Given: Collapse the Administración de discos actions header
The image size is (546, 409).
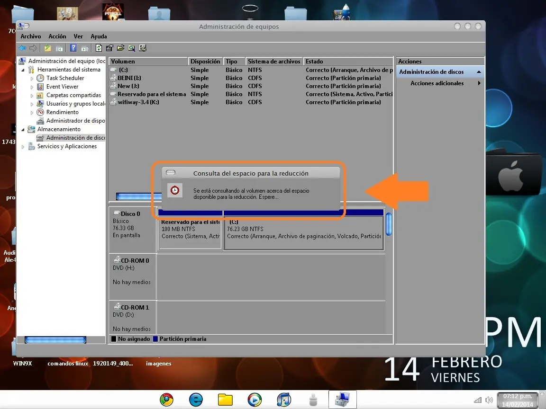Looking at the screenshot, I should click(479, 71).
